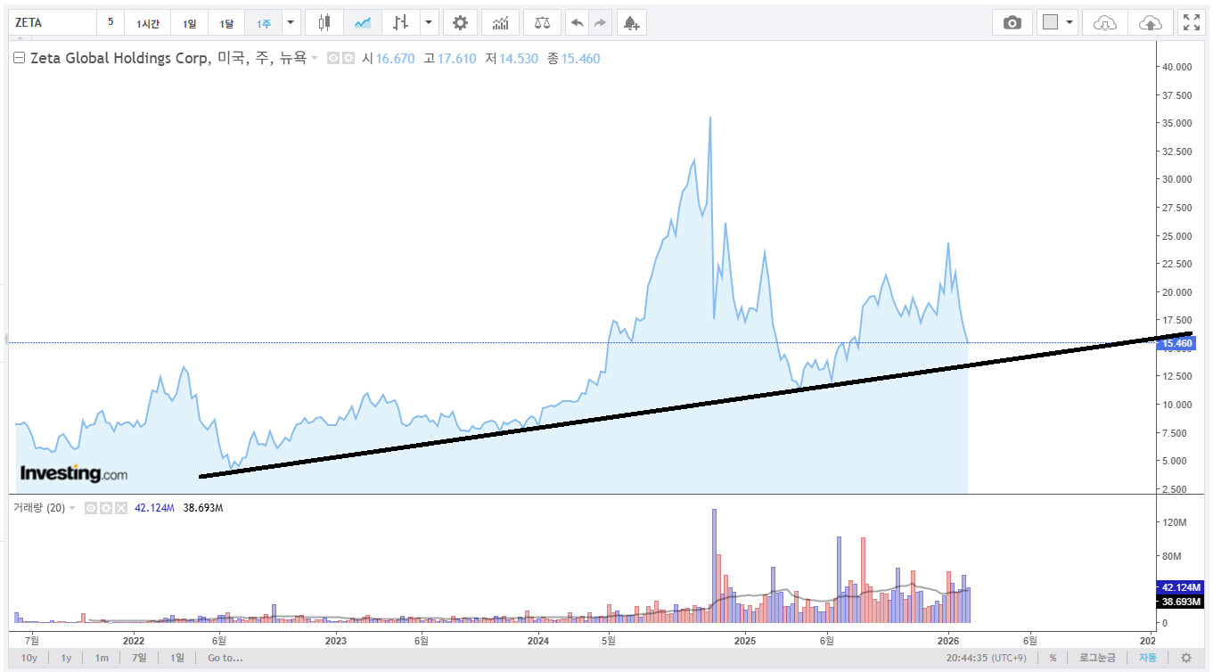The height and width of the screenshot is (672, 1213).
Task: Toggle 로그눈금 log scale
Action: (1097, 658)
